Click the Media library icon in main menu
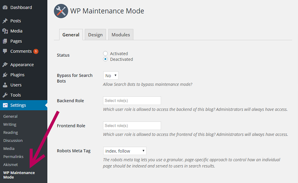This screenshot has height=183, width=298. tap(5, 31)
